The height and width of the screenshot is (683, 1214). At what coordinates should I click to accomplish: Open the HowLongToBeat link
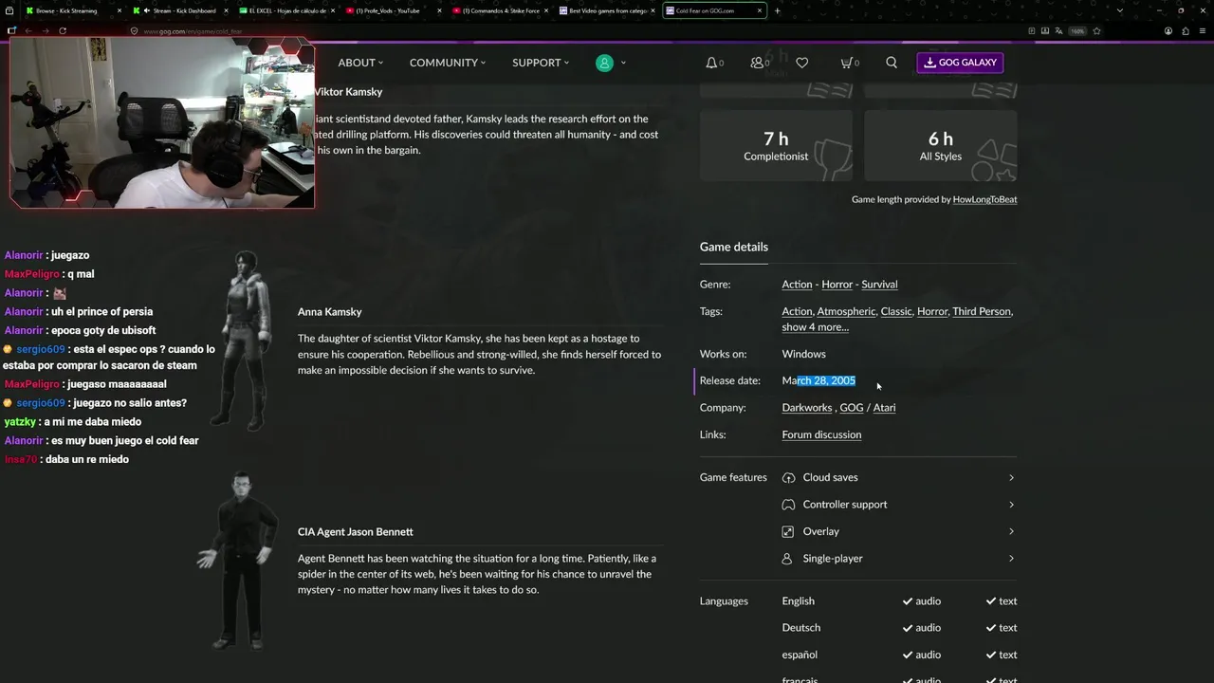tap(984, 199)
